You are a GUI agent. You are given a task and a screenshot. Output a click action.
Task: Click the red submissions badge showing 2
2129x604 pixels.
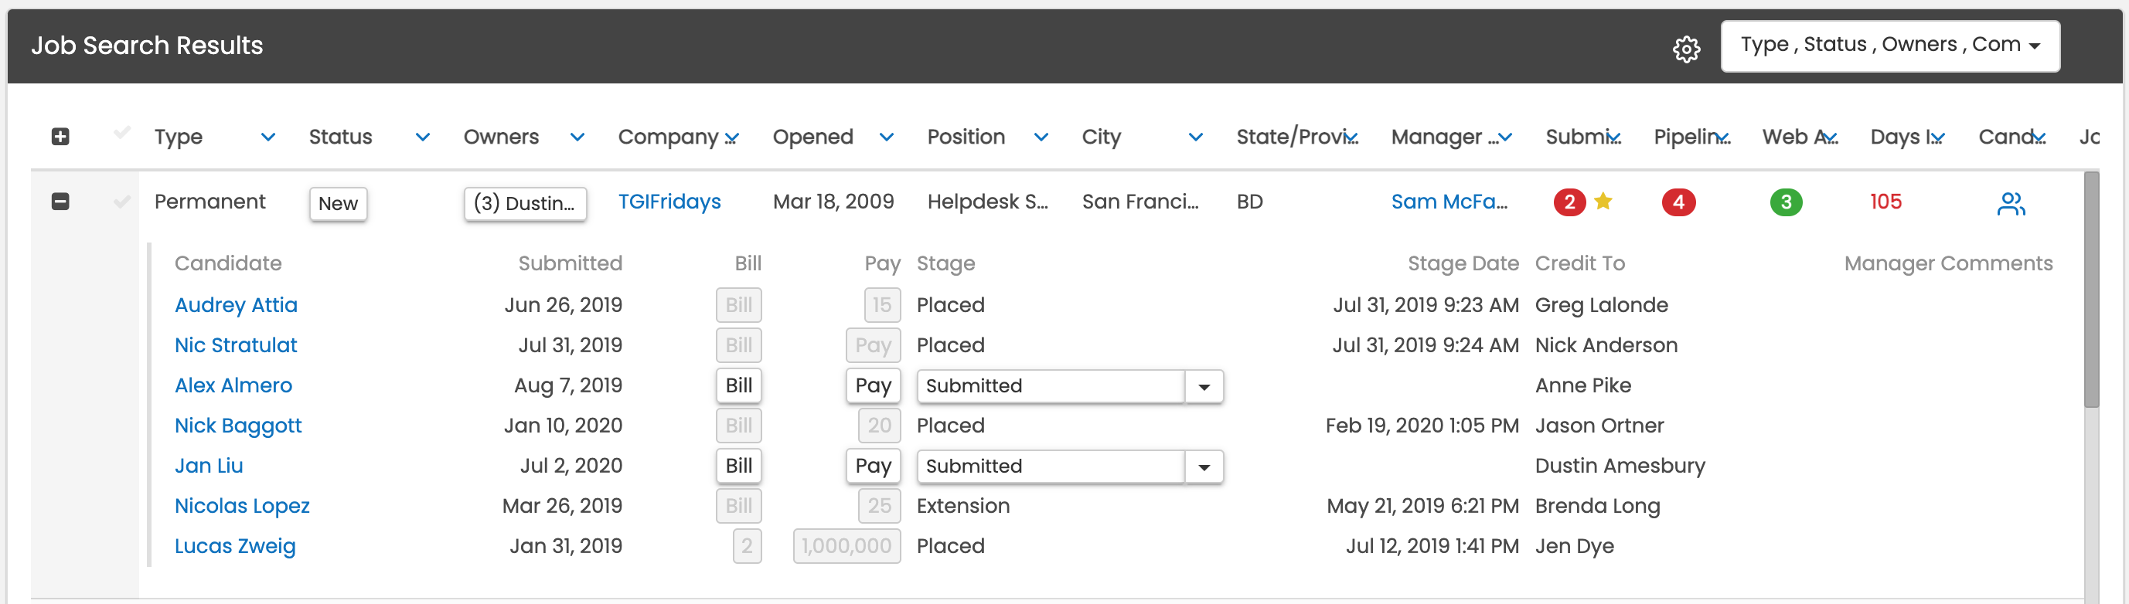point(1569,202)
